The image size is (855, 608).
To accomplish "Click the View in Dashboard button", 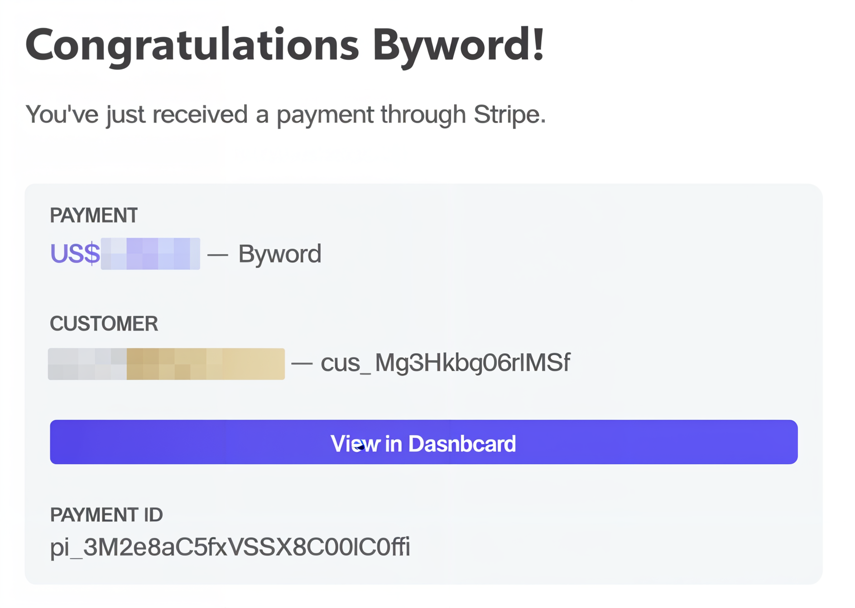I will pos(423,442).
